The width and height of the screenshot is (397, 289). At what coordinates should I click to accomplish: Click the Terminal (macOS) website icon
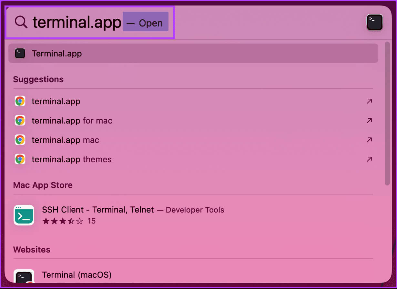pyautogui.click(x=24, y=277)
